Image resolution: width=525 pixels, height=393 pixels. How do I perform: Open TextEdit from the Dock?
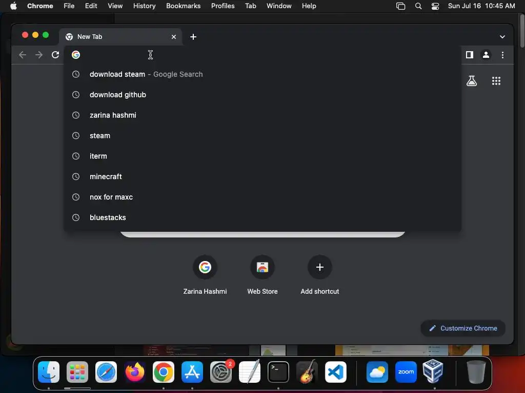click(x=250, y=372)
